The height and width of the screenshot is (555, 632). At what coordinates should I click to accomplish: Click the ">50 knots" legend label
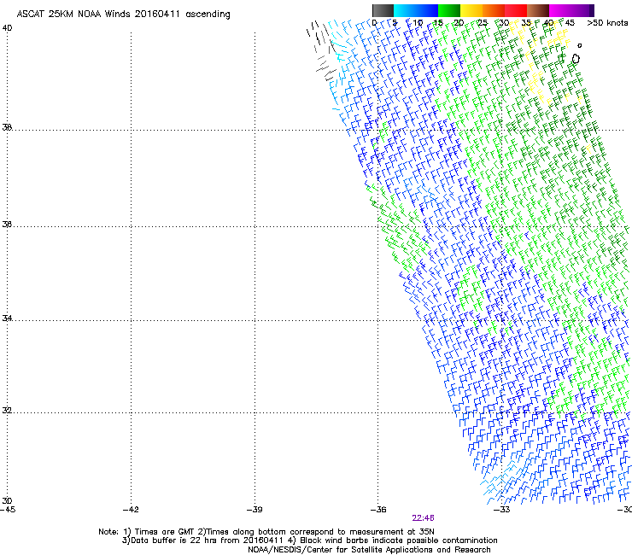point(607,23)
